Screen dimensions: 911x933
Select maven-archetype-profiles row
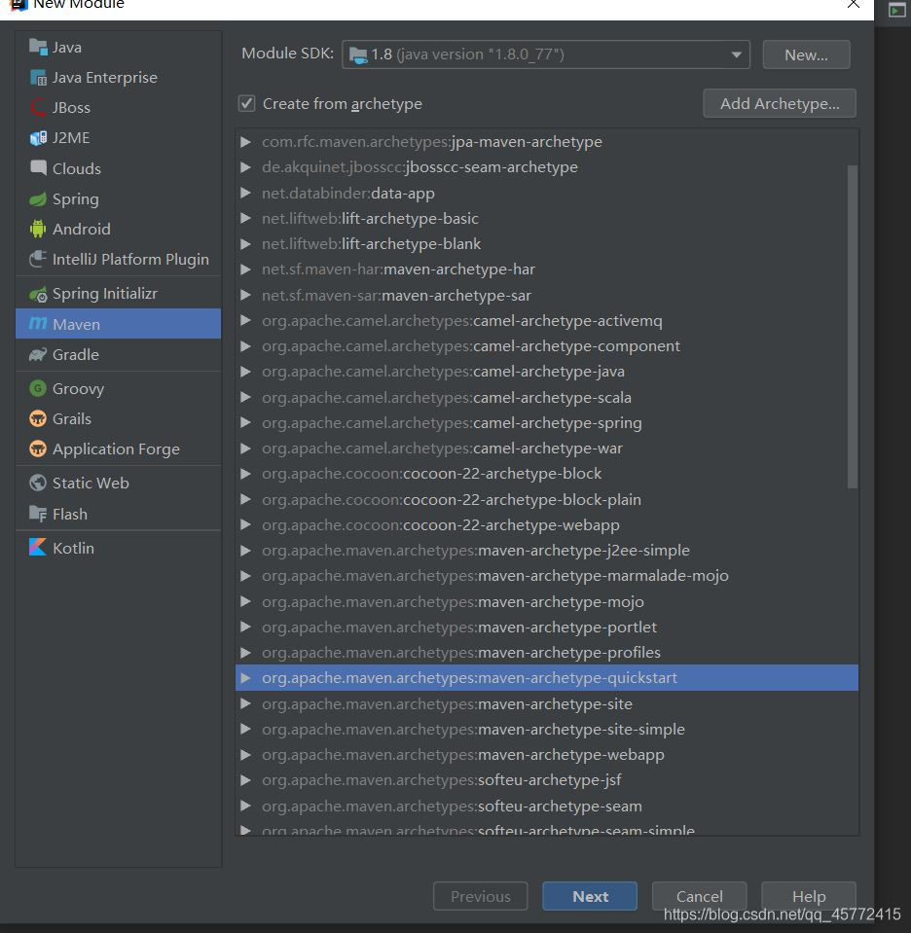547,653
